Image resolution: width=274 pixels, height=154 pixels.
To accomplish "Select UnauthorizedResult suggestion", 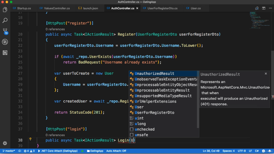I will point(163,74).
